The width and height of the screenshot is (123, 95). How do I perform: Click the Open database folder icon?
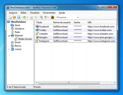(x=14, y=17)
